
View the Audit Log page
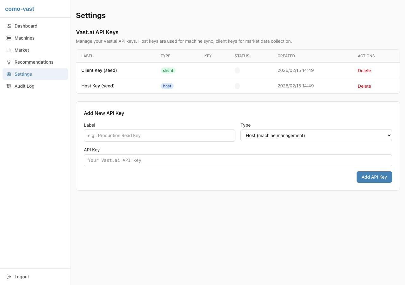pos(35,86)
